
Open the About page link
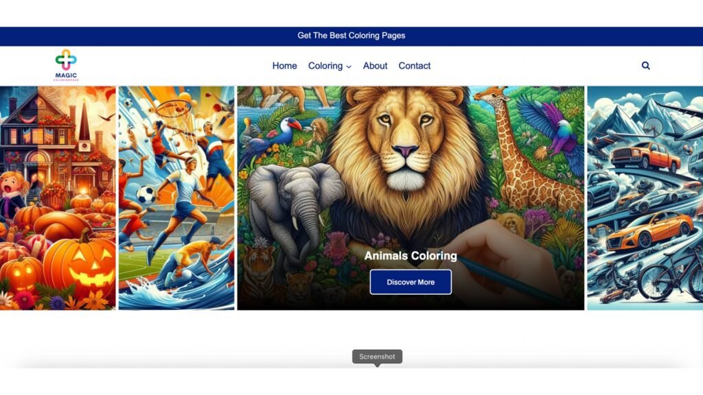[375, 66]
